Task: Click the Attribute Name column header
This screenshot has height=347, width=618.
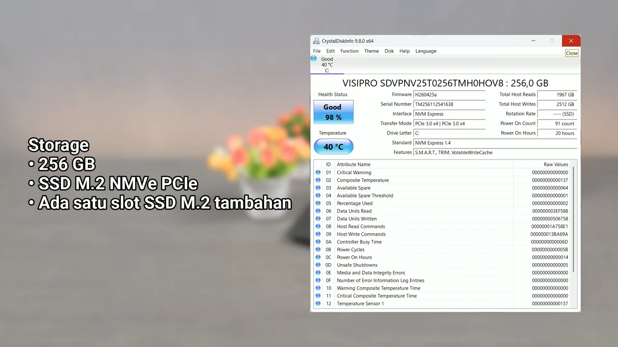Action: click(x=424, y=164)
